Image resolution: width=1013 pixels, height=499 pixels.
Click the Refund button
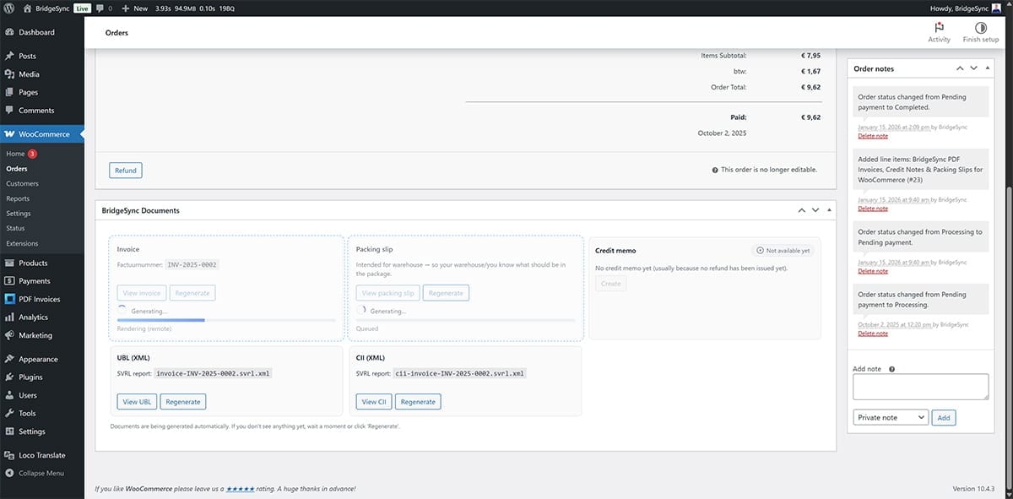click(x=125, y=170)
